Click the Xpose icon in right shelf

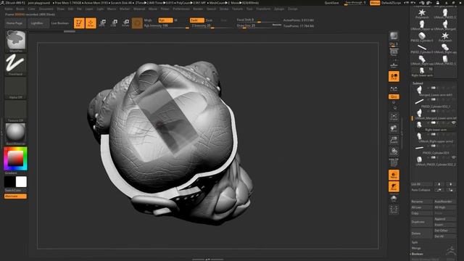tap(394, 210)
